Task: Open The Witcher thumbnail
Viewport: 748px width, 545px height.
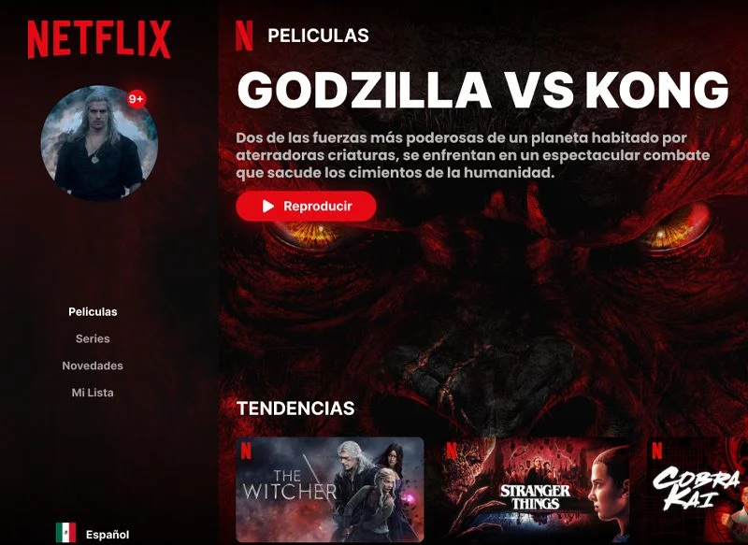Action: [330, 490]
